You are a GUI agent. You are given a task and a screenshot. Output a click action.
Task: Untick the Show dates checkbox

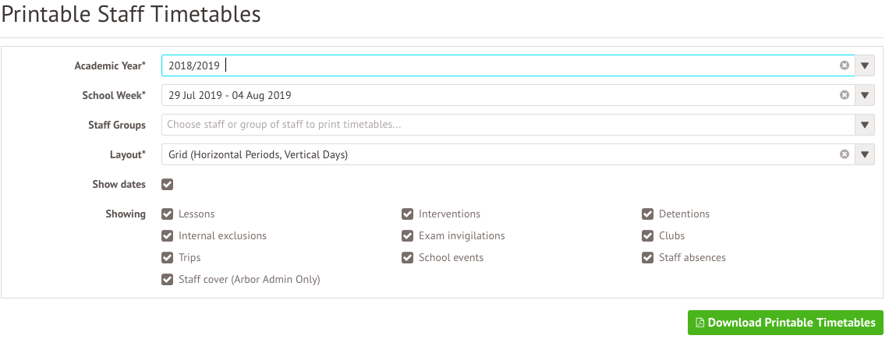(x=167, y=184)
